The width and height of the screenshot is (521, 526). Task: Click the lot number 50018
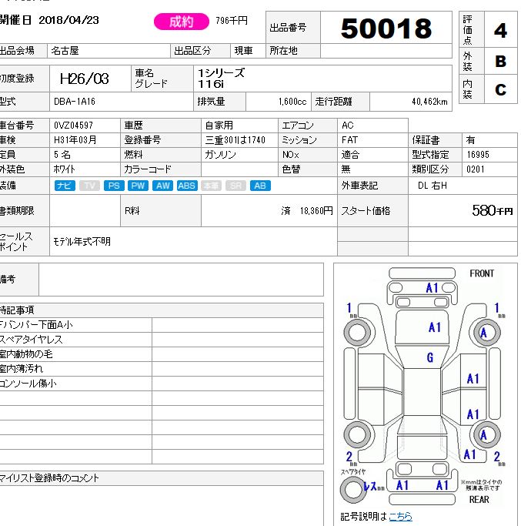coord(386,29)
